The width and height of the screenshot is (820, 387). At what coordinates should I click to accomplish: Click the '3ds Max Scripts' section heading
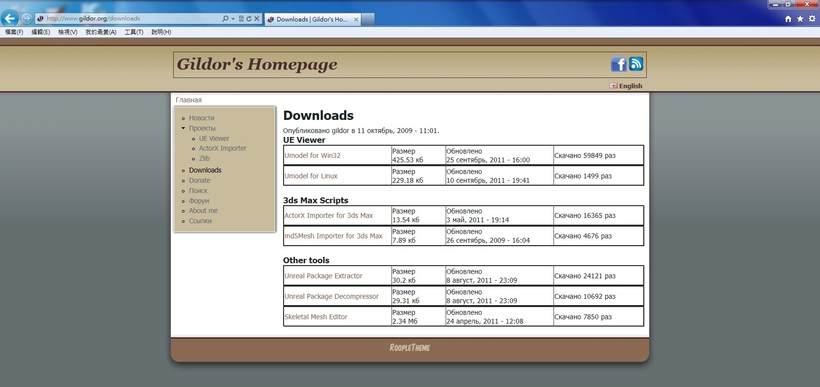(x=316, y=200)
